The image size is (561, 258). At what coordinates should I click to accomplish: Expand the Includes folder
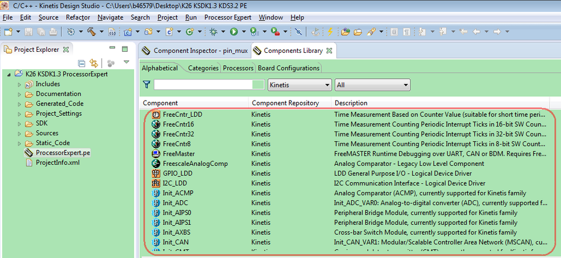tap(19, 84)
